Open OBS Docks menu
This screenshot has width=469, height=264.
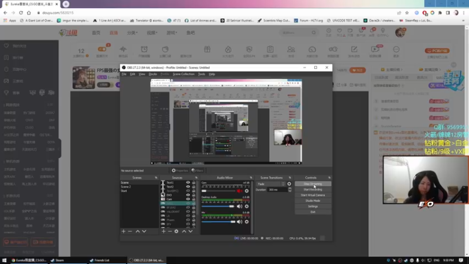[x=152, y=74]
